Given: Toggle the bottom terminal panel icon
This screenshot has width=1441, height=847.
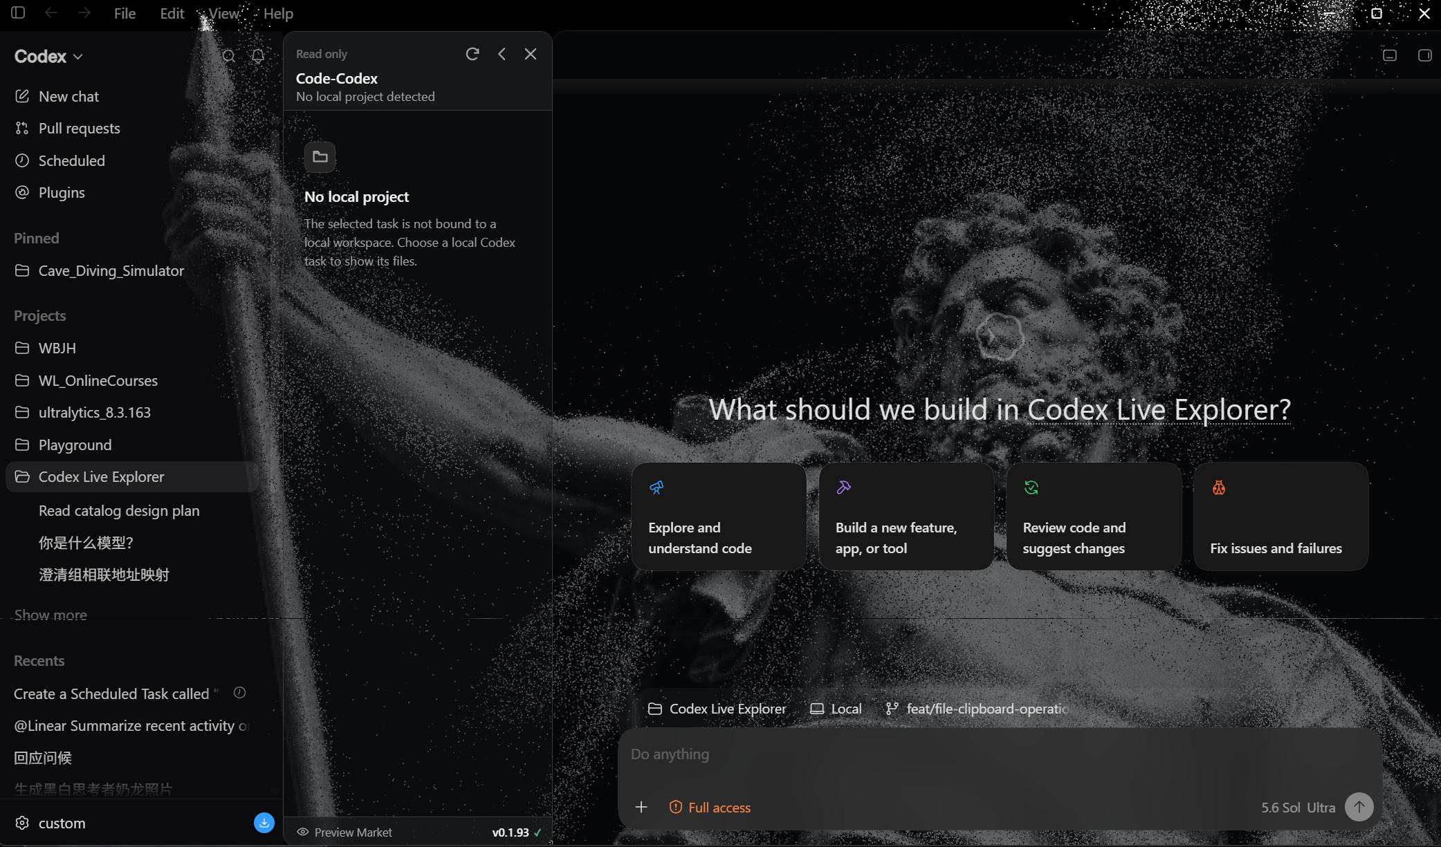Looking at the screenshot, I should pos(1390,55).
